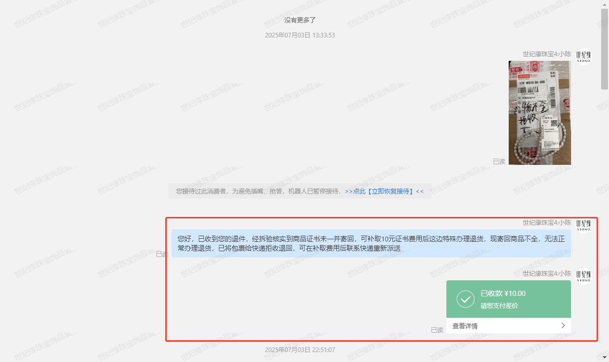Click the white checkmark circle icon in payment card

point(465,299)
